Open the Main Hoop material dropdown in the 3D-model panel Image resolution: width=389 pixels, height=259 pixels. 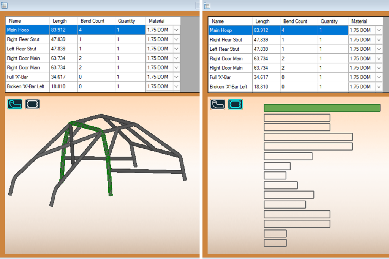click(176, 30)
